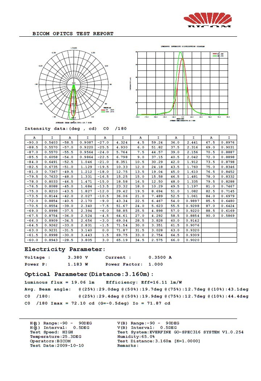Select beam angle value @(25%):29.4deg
The image size is (261, 381).
(99, 296)
